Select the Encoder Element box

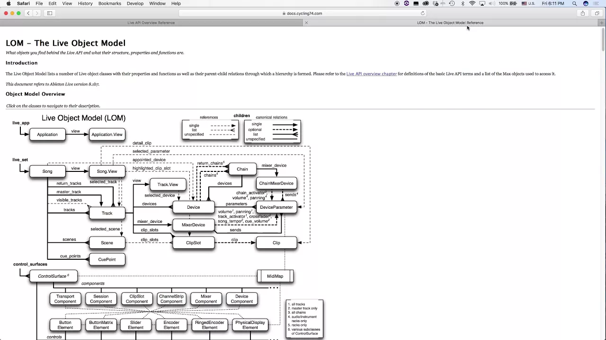point(171,325)
